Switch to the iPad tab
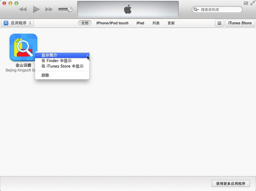This screenshot has width=256, height=191. 140,23
